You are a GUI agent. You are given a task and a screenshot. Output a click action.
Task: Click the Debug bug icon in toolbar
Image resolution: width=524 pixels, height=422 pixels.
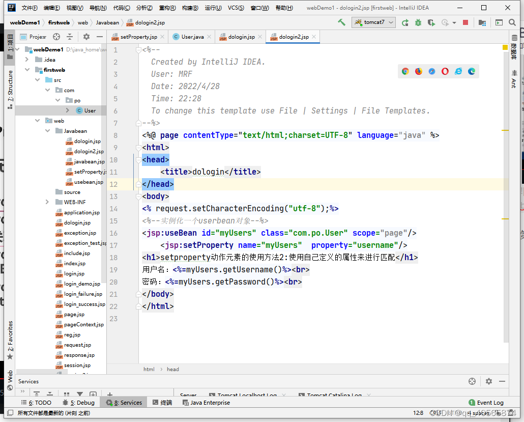pos(418,22)
